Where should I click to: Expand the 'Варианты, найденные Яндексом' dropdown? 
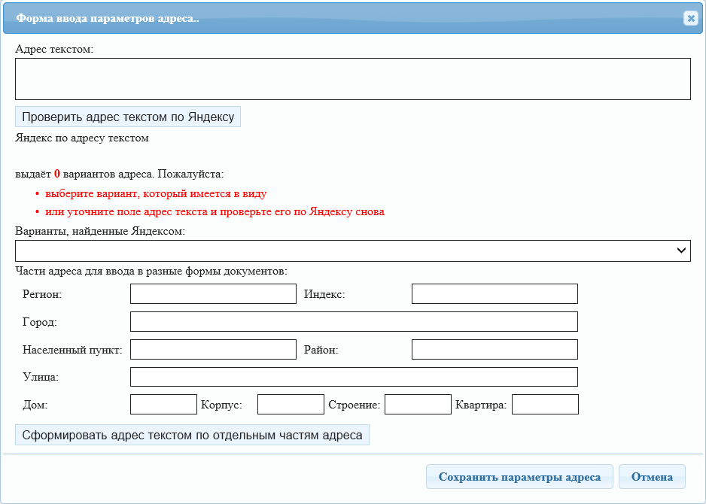click(352, 250)
